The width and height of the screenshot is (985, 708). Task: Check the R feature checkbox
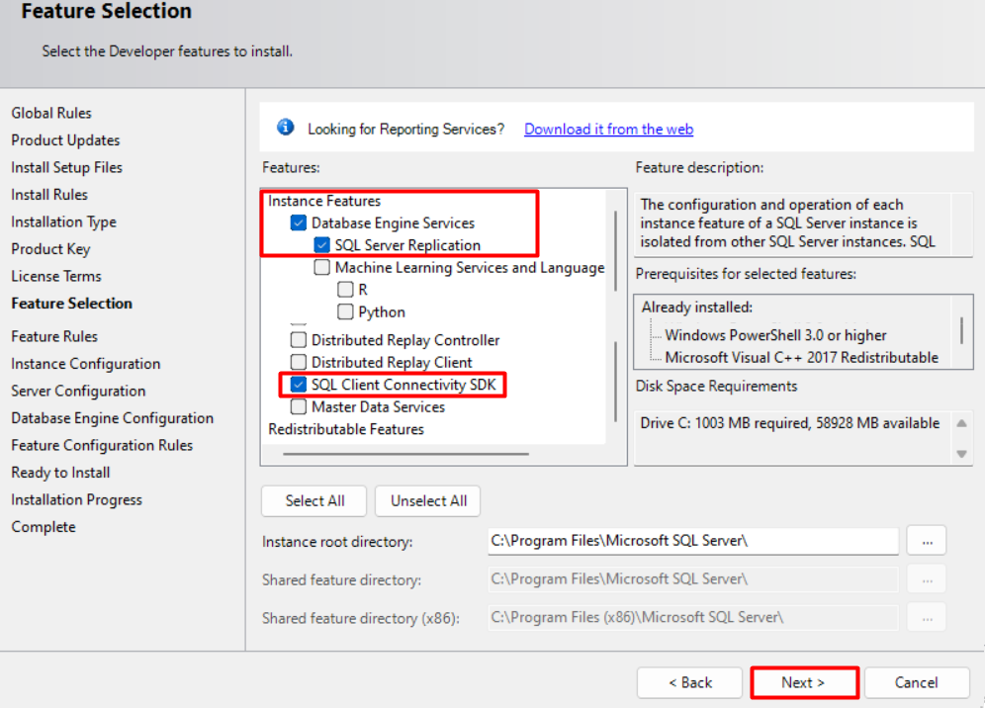coord(345,290)
